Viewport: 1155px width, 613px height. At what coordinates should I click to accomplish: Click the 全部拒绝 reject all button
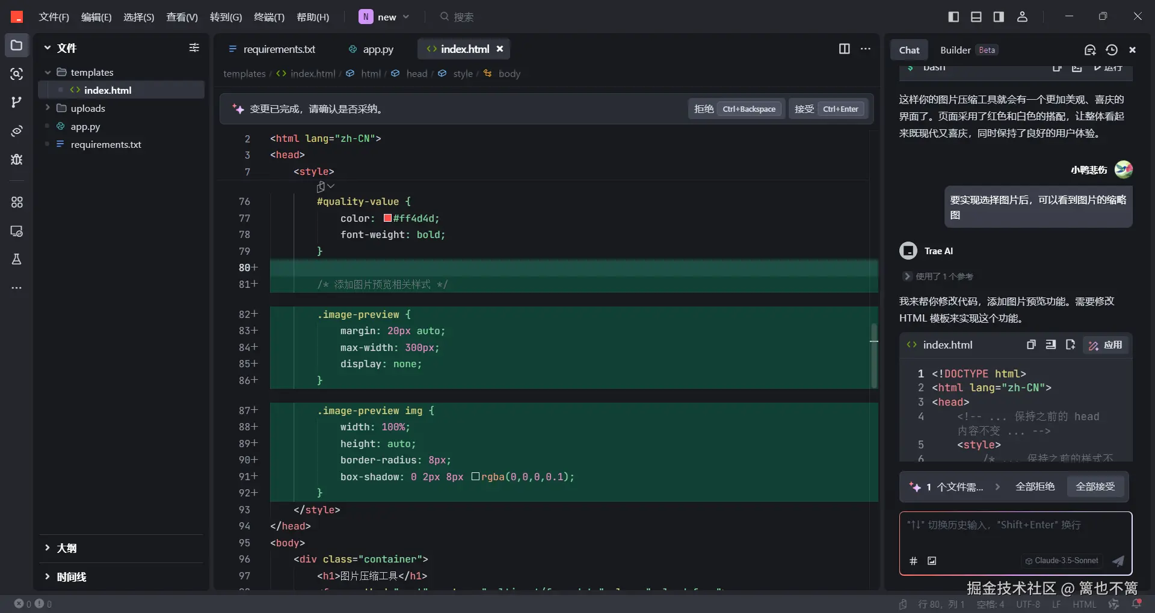click(x=1035, y=487)
